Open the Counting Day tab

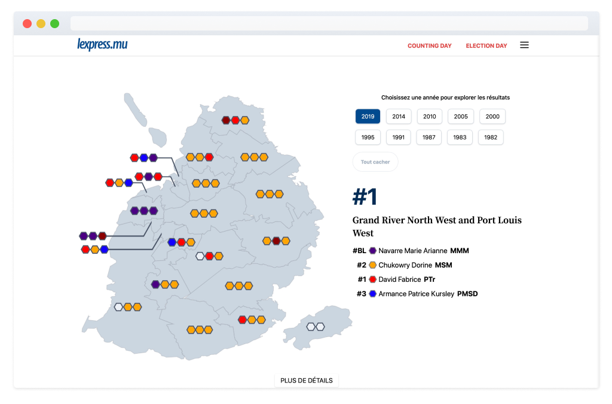click(x=429, y=46)
